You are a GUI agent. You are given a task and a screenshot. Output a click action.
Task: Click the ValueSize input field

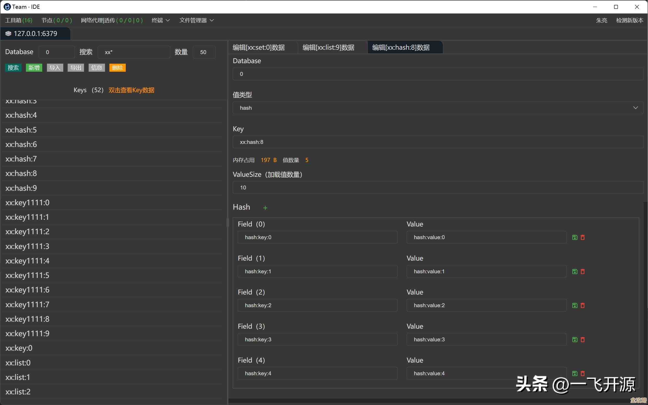pos(438,188)
